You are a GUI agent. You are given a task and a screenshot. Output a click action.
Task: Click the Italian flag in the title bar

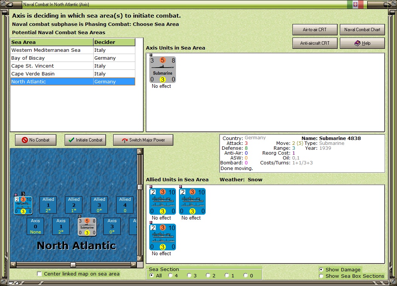pyautogui.click(x=355, y=4)
